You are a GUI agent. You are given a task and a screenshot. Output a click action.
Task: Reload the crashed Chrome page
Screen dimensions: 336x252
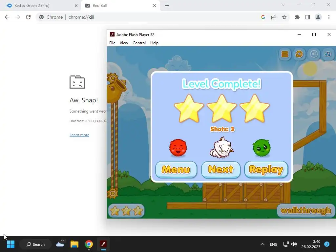28,17
